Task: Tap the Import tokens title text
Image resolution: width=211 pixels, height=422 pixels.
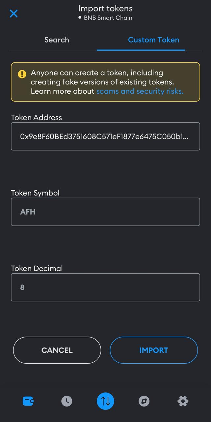Action: pyautogui.click(x=105, y=8)
